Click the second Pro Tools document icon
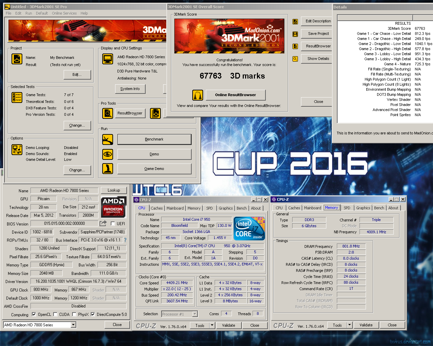The height and width of the screenshot is (346, 433). click(155, 113)
